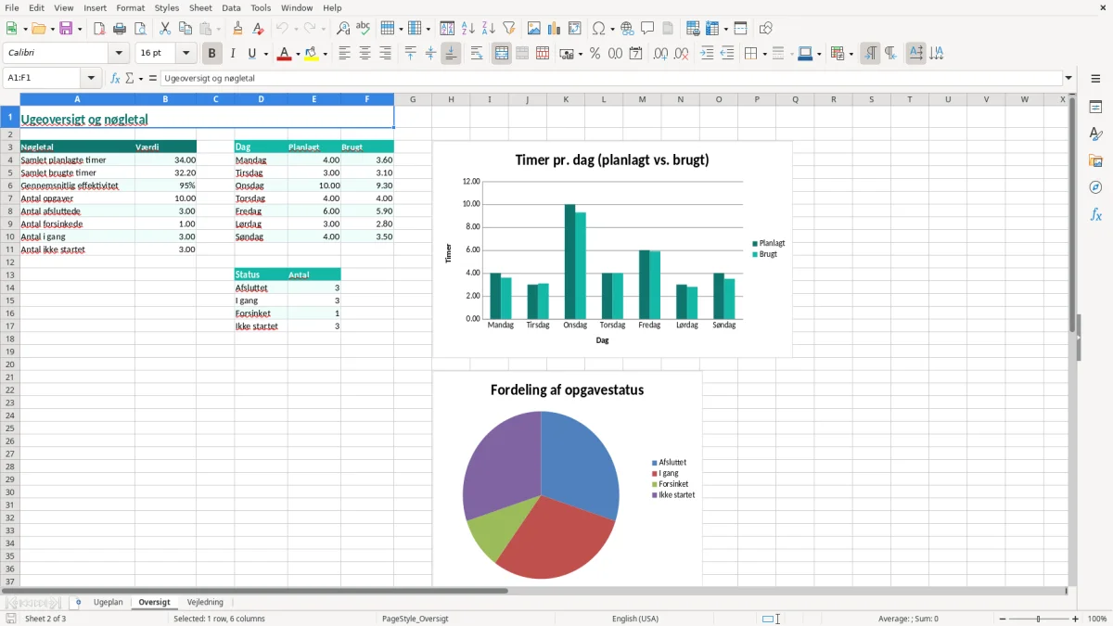Click the zoom in plus button
The image size is (1113, 626).
1076,619
